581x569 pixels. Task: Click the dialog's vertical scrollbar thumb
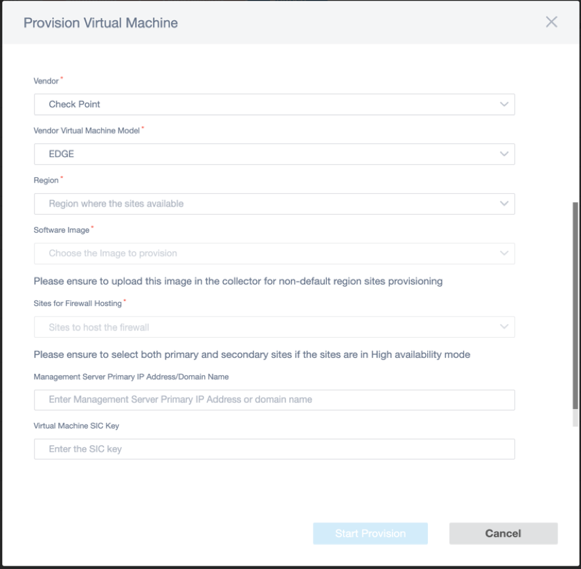[575, 306]
